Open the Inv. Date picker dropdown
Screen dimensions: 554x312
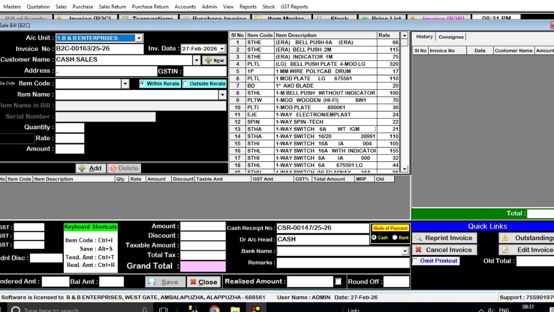tap(222, 49)
